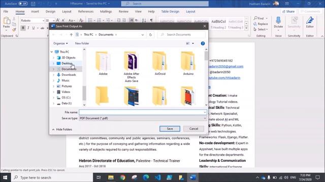
Task: Open the Adobe folder
Action: (103, 63)
